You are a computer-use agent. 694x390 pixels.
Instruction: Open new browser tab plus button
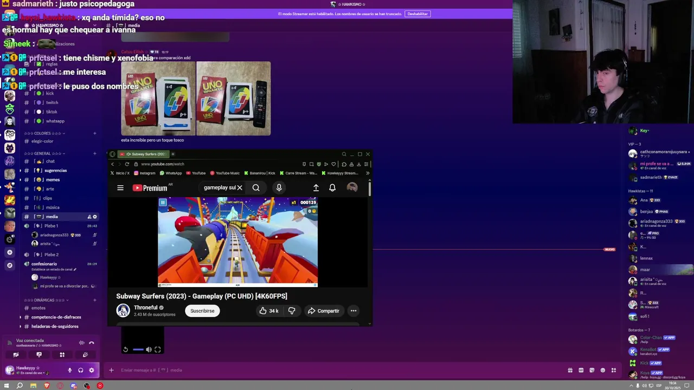pos(172,154)
